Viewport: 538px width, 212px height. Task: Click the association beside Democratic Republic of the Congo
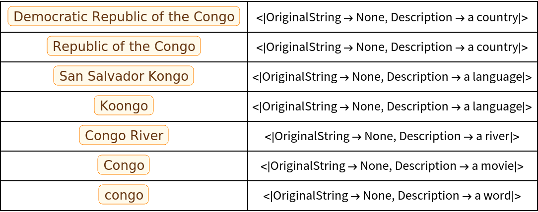click(x=392, y=18)
